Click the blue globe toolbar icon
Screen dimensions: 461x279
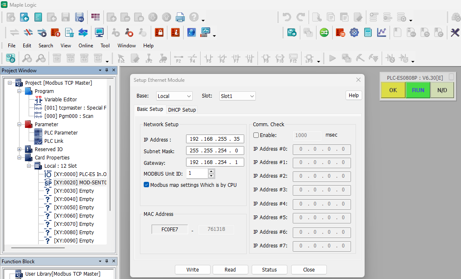coord(191,32)
